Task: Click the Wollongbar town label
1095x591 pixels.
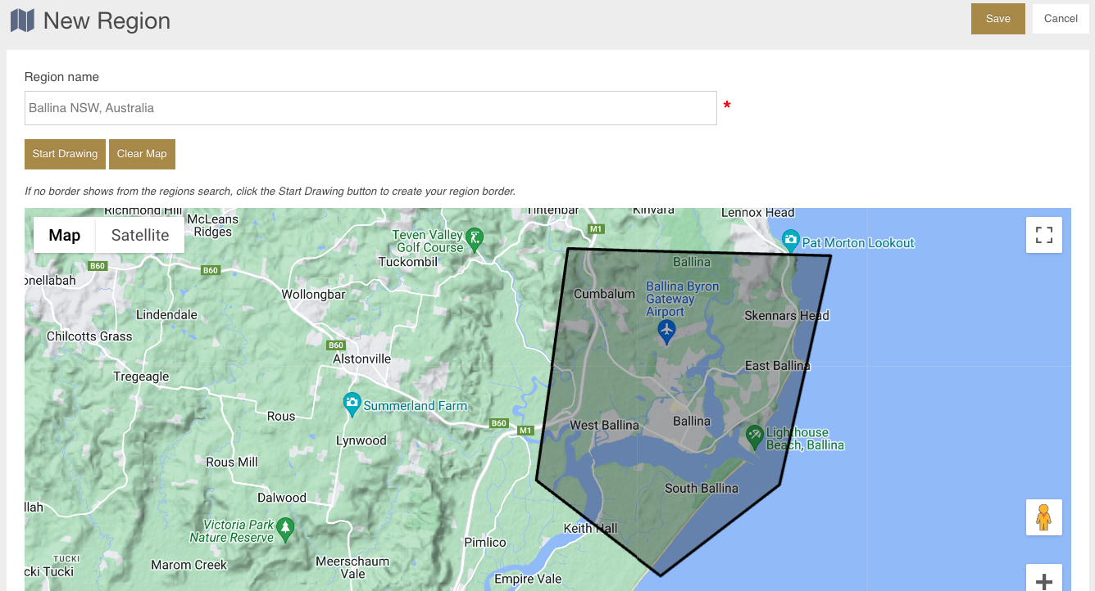Action: (x=313, y=294)
